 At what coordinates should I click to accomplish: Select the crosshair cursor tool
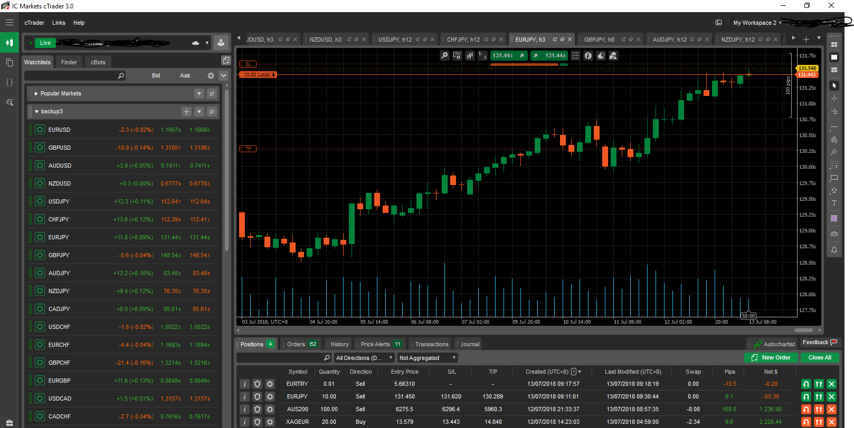(834, 99)
